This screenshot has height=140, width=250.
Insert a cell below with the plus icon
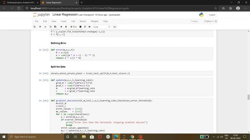point(40,27)
